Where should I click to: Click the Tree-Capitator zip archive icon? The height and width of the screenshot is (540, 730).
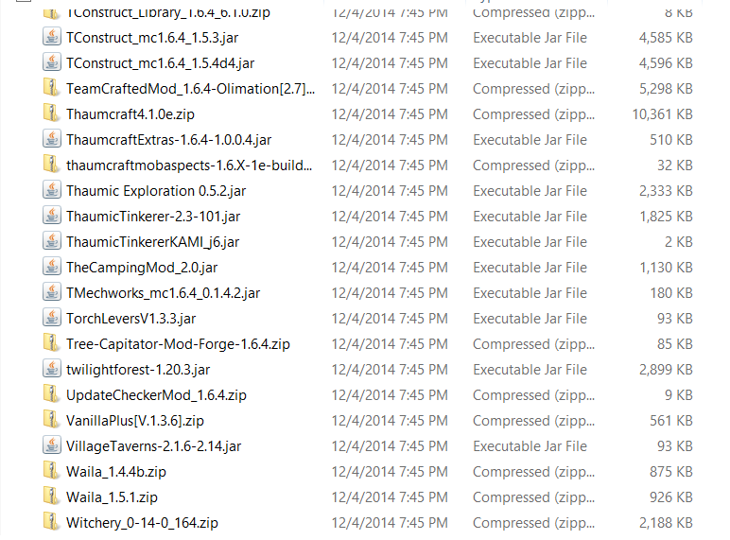coord(52,343)
